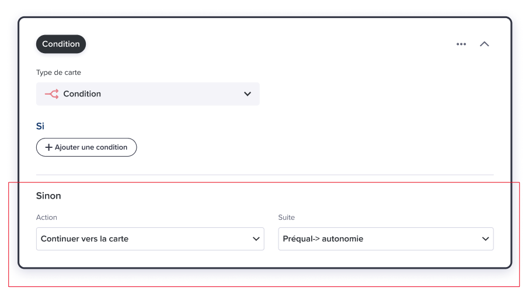Click the horizontal divider above Sinon
Image resolution: width=529 pixels, height=298 pixels.
265,175
